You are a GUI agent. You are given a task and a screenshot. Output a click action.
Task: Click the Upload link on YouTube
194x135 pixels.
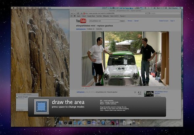click(x=136, y=21)
